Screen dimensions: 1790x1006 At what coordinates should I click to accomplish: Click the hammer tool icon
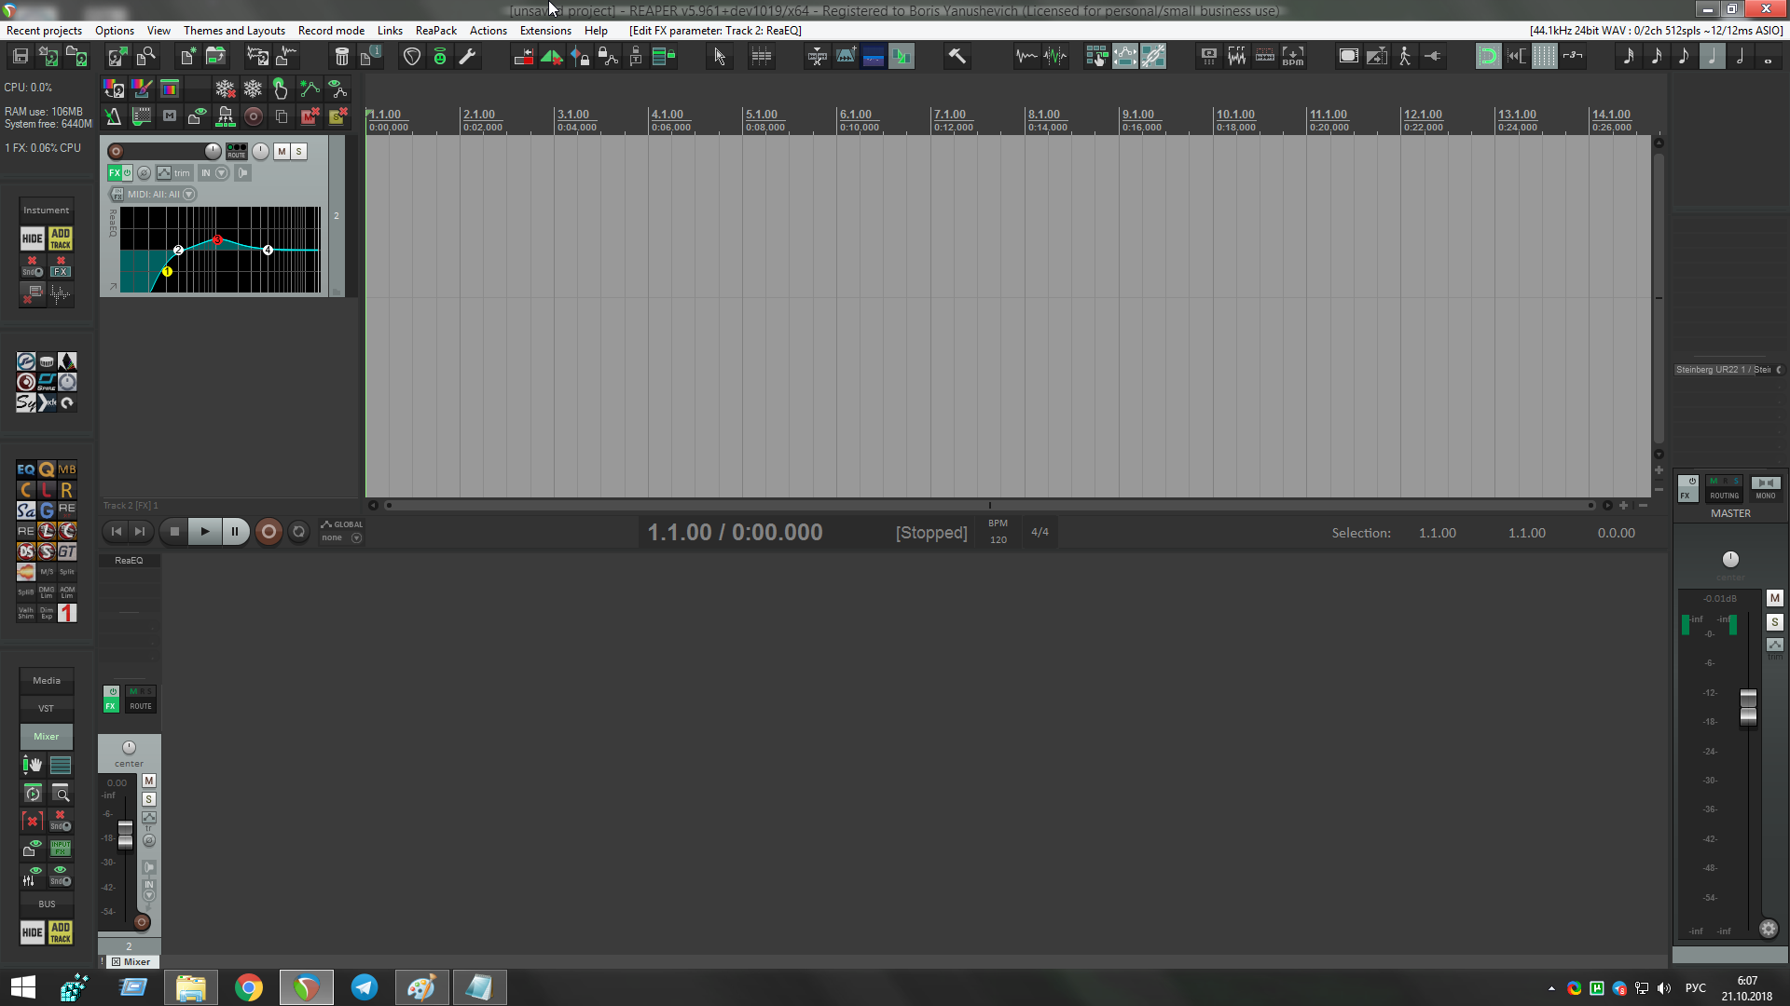tap(957, 57)
